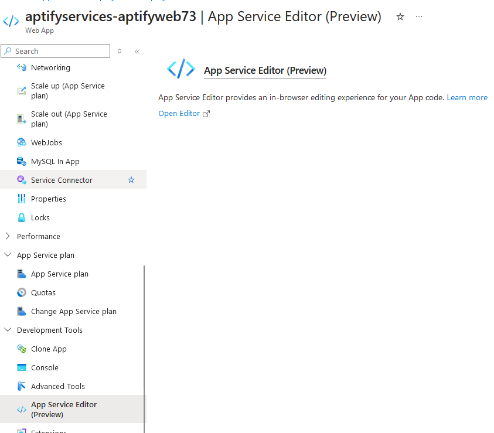
Task: Click the Scale out (App Service plan) icon
Action: (22, 119)
